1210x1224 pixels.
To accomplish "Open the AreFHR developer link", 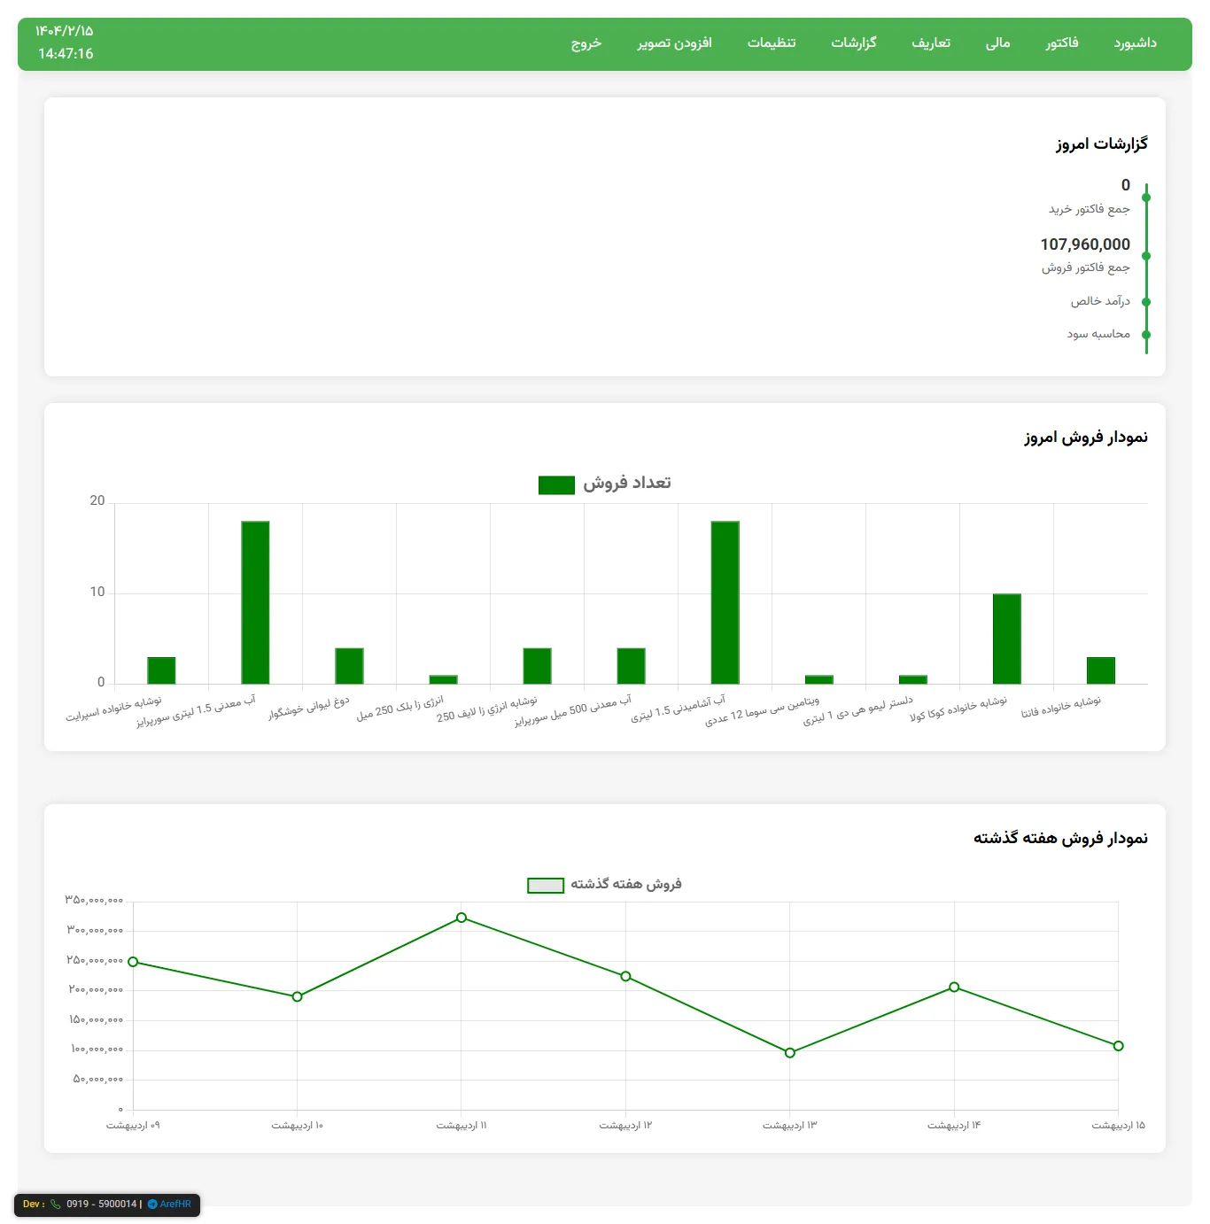I will (174, 1205).
